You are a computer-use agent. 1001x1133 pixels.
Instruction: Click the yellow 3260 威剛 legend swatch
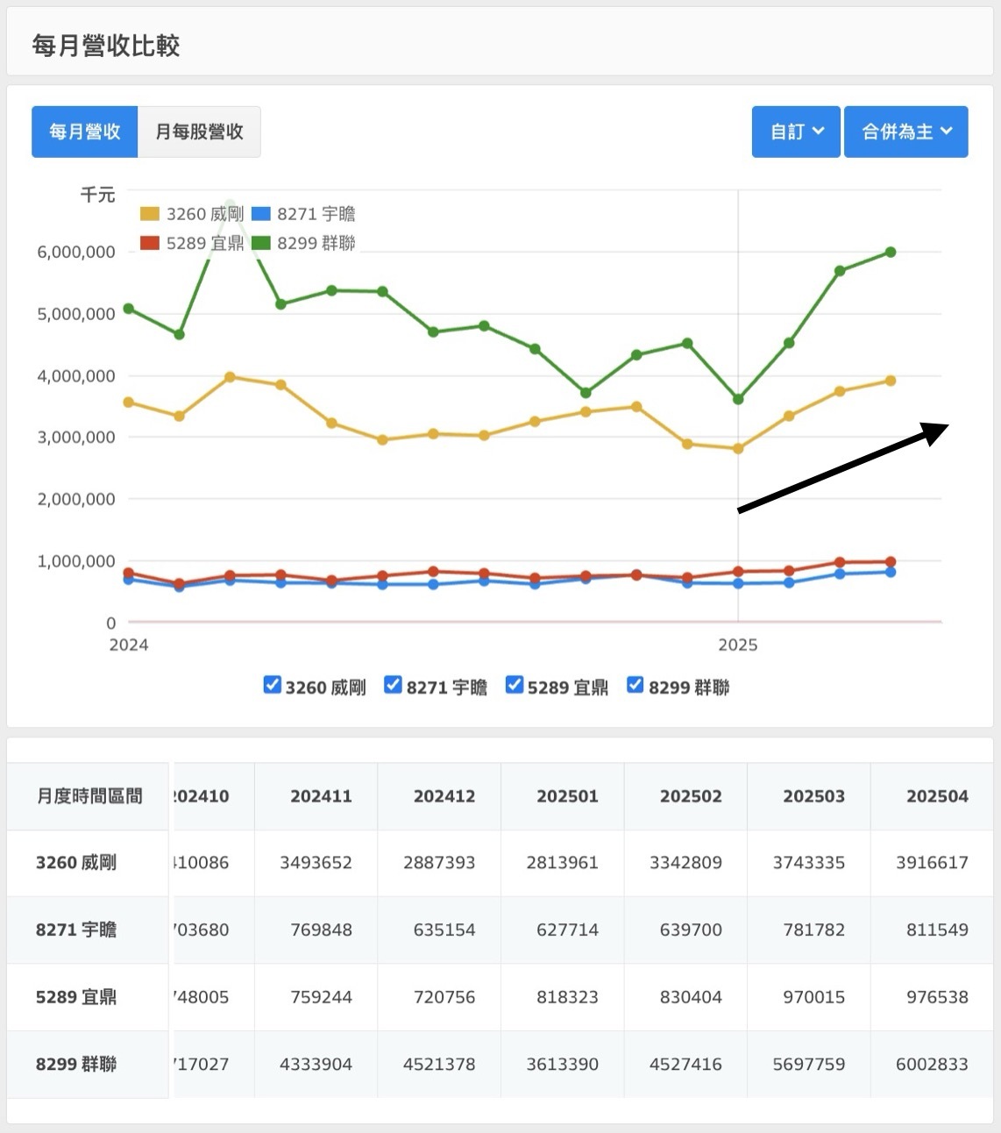coord(150,214)
